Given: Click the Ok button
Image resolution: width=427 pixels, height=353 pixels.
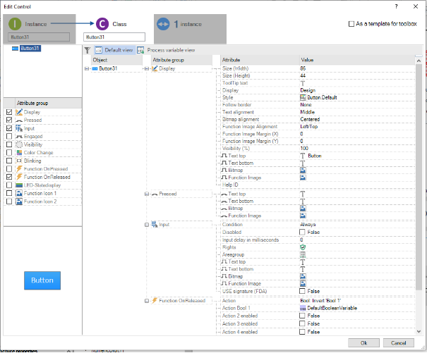Looking at the screenshot, I should pos(363,343).
